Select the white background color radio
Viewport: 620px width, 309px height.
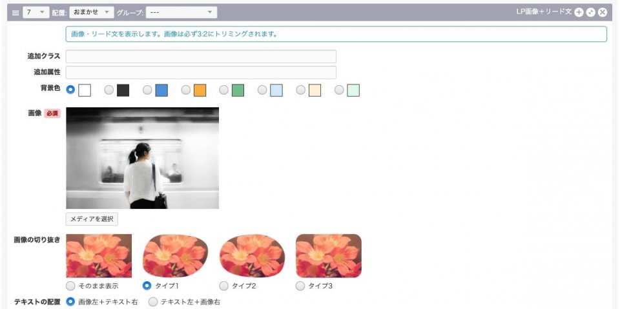70,90
